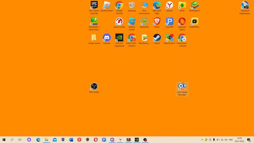Select the iTop PDF desktop shortcut
This screenshot has height=143, width=254.
[169, 23]
